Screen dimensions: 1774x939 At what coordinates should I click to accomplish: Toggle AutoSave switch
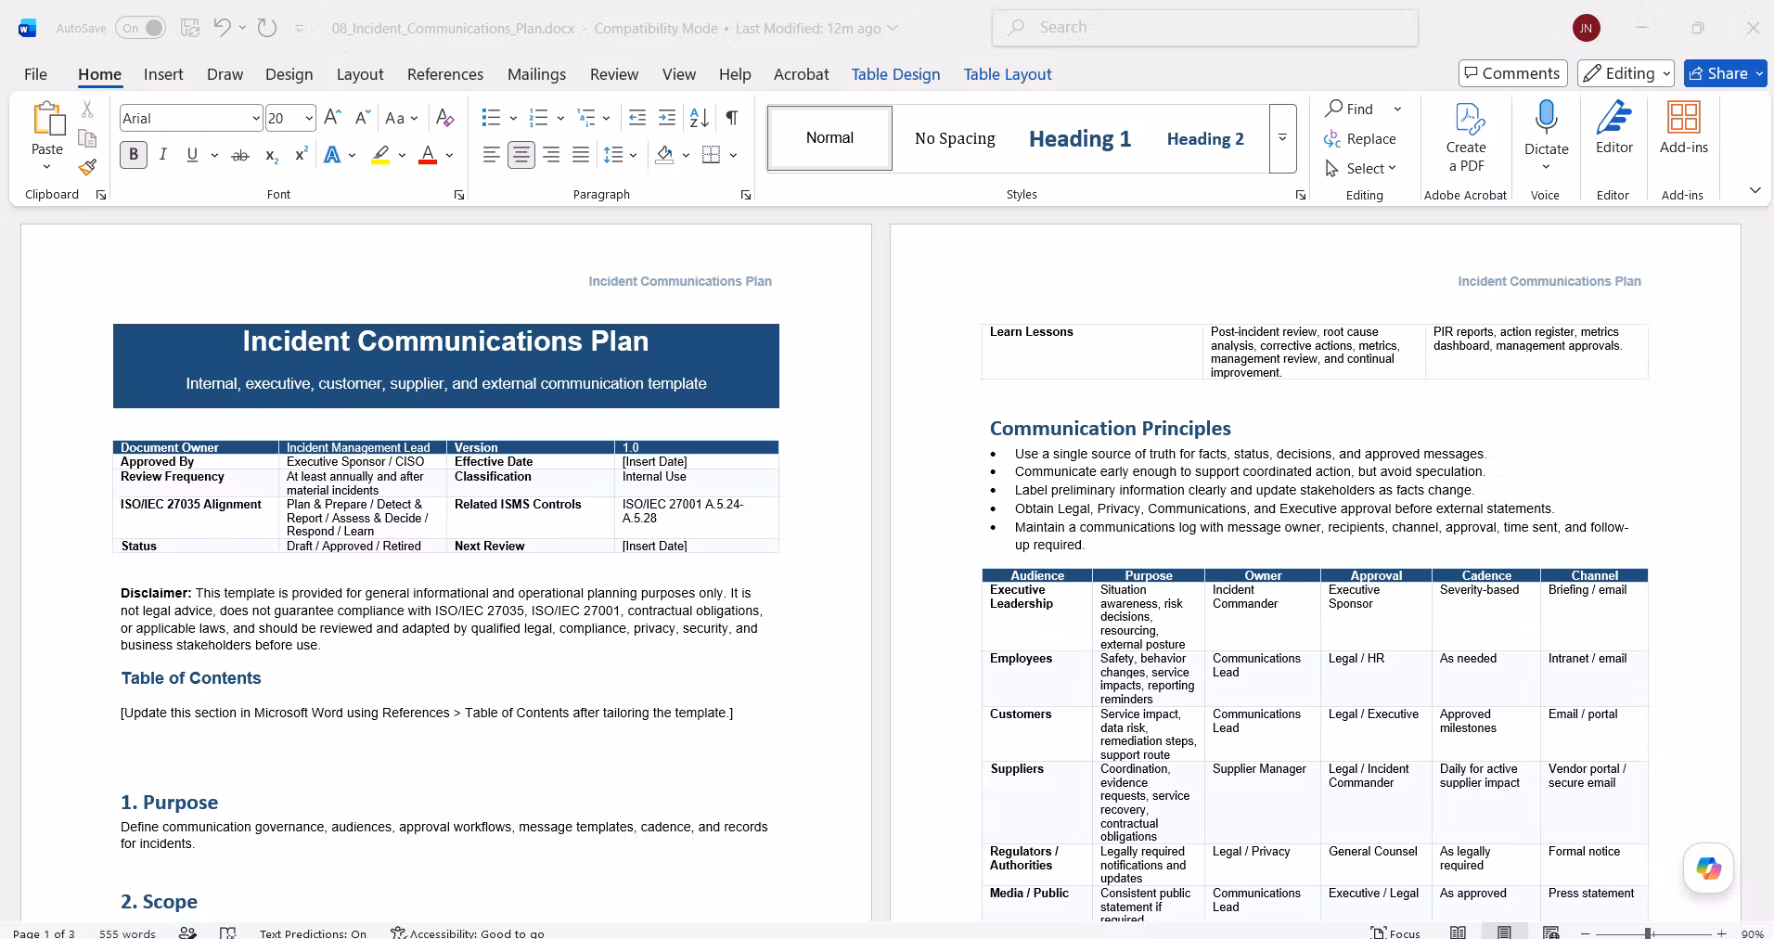141,28
